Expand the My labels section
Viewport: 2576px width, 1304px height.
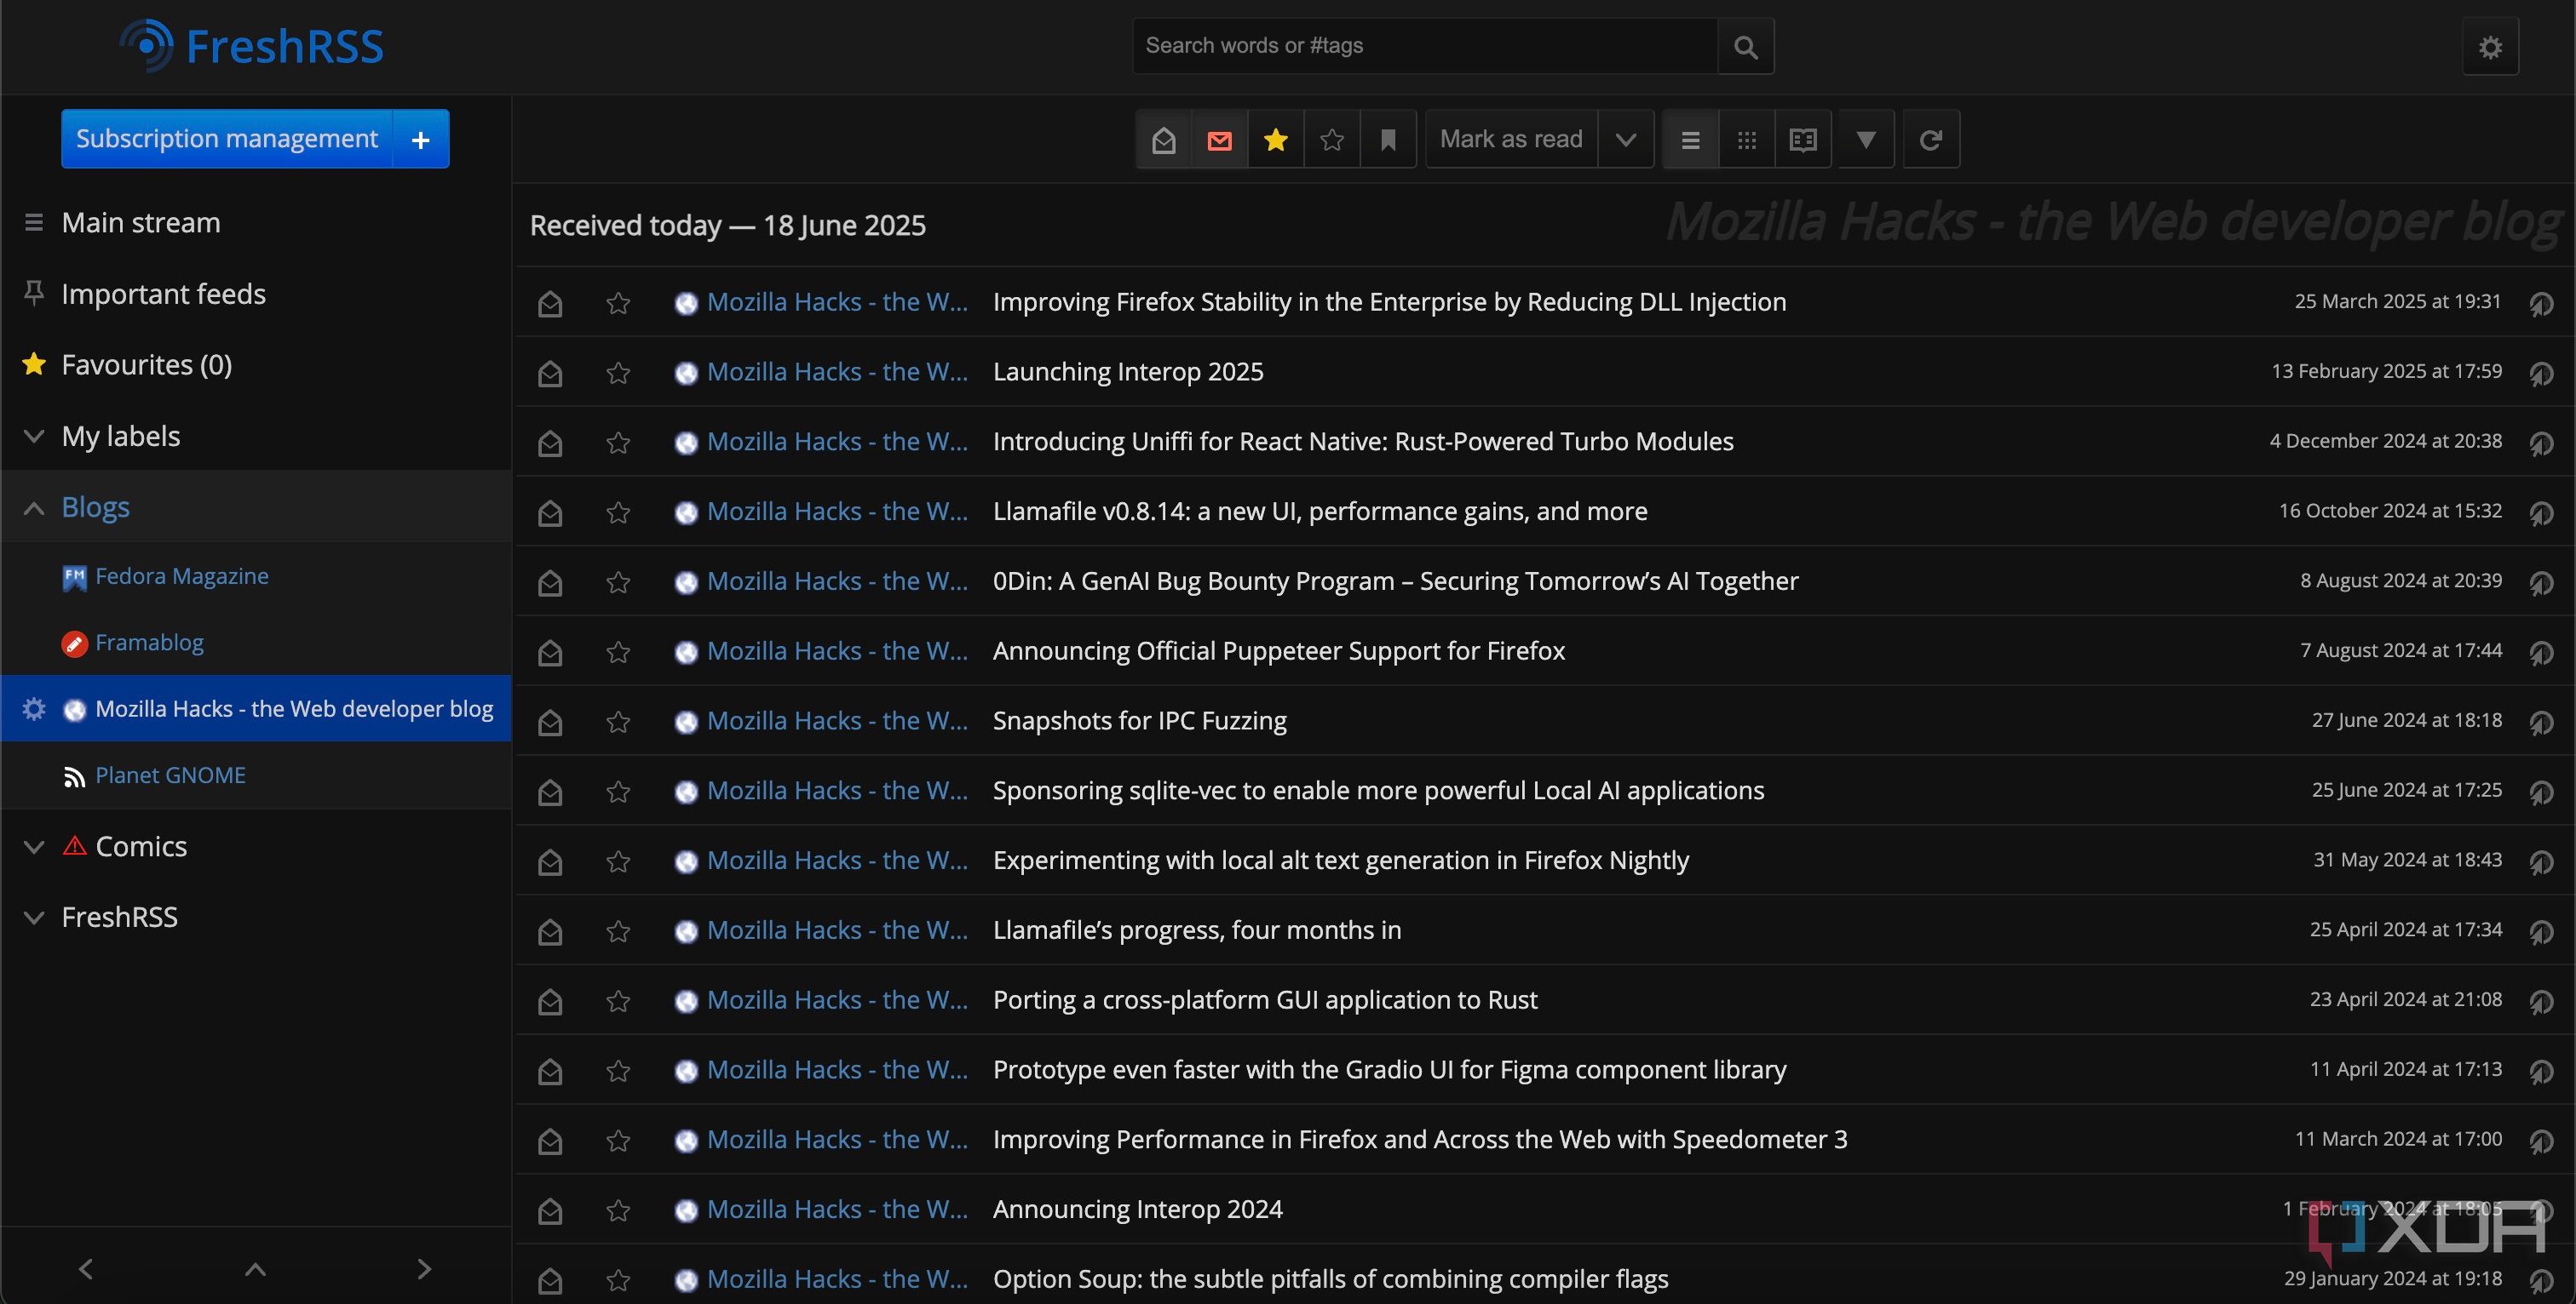coord(34,437)
